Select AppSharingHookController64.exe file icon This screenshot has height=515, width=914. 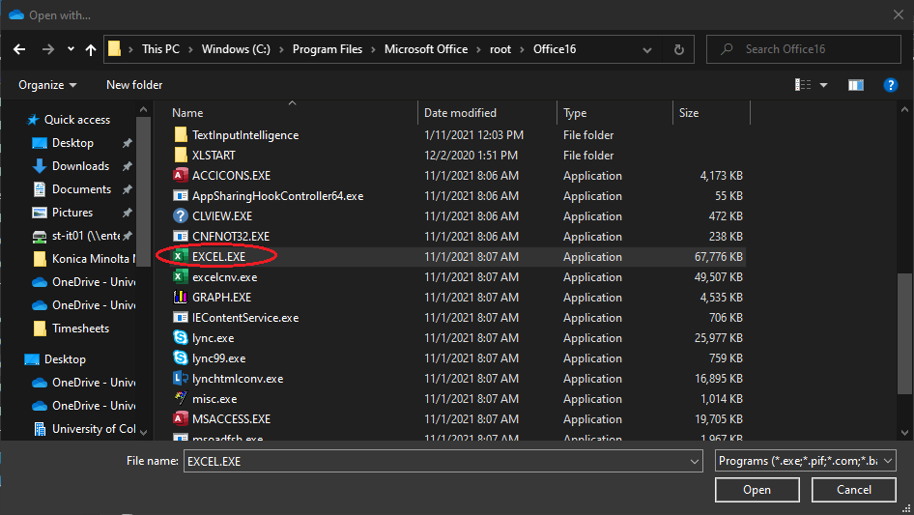coord(181,196)
